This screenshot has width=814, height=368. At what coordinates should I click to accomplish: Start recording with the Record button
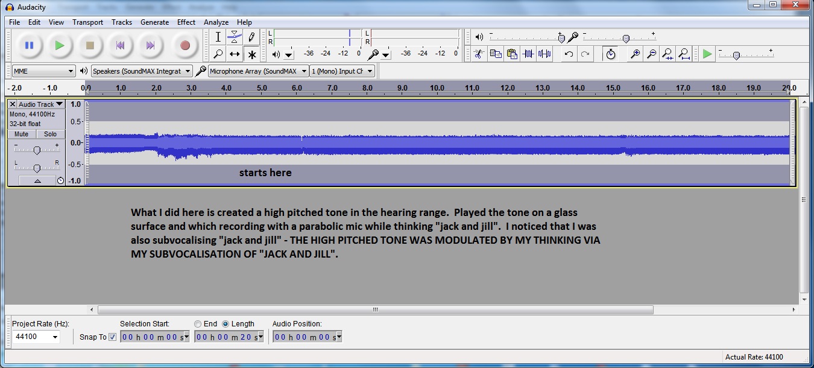185,45
